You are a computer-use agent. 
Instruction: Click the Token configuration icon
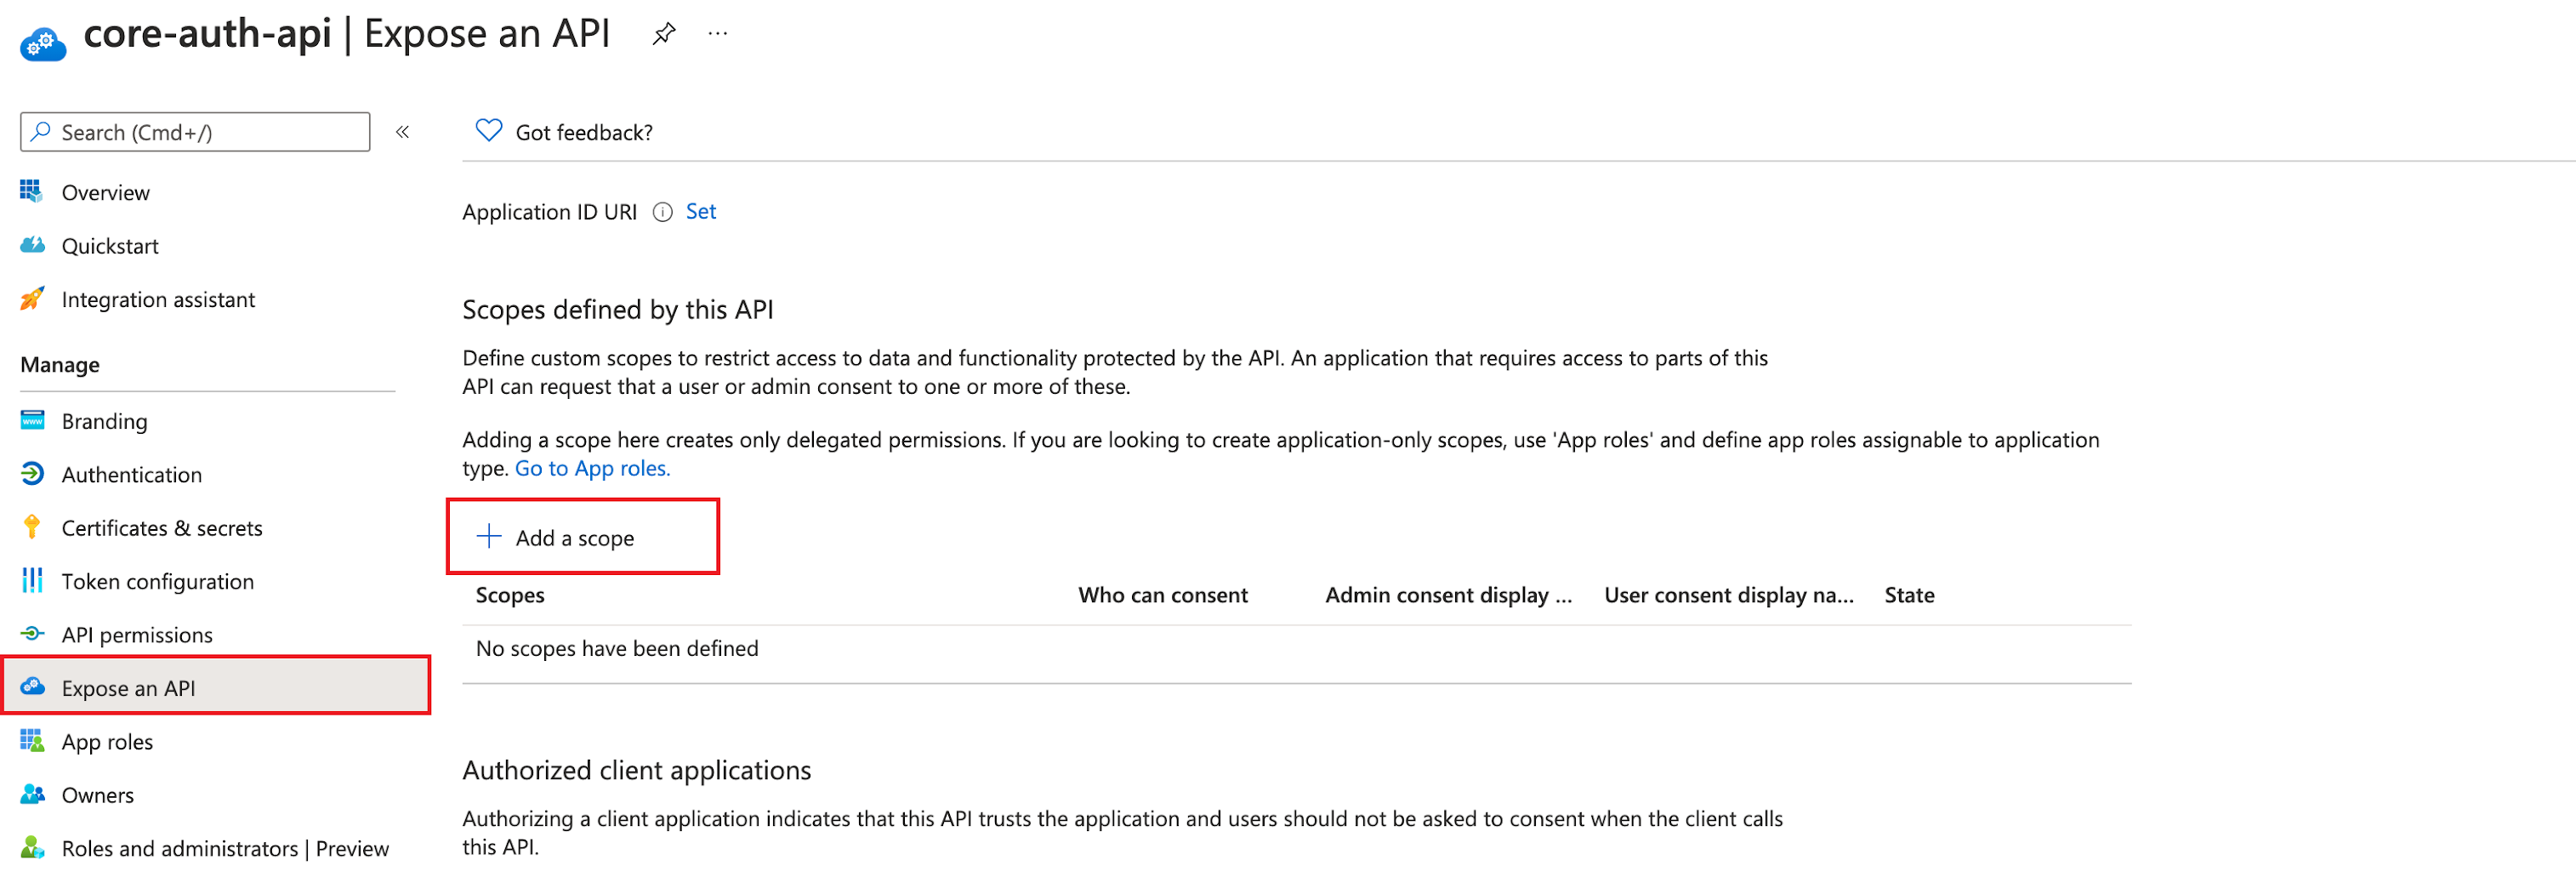tap(32, 581)
